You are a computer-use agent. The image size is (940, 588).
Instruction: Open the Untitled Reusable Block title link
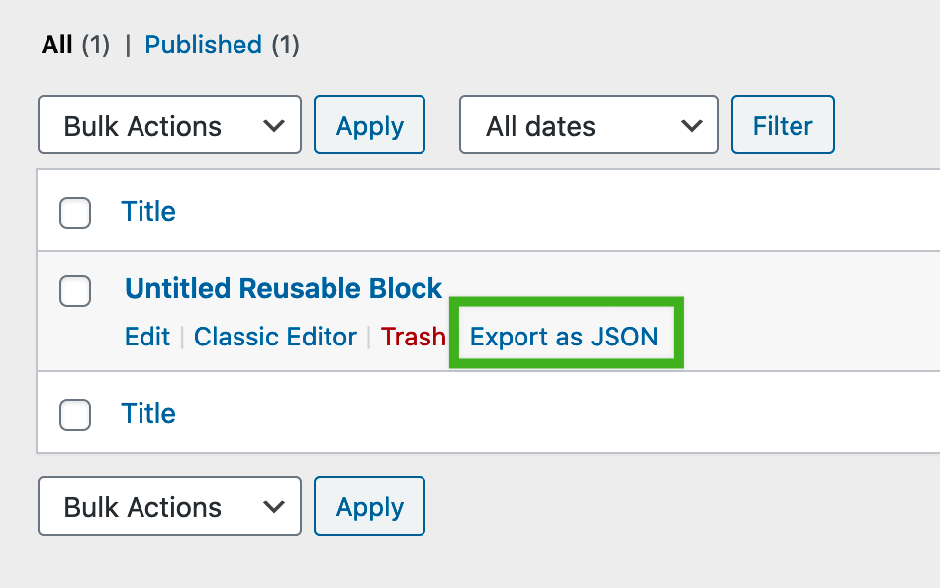[x=283, y=288]
